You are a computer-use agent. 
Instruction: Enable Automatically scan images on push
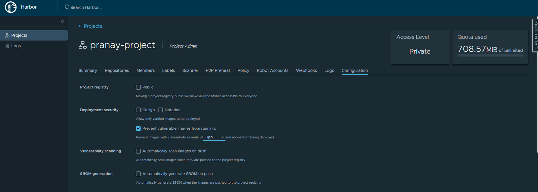click(x=138, y=151)
